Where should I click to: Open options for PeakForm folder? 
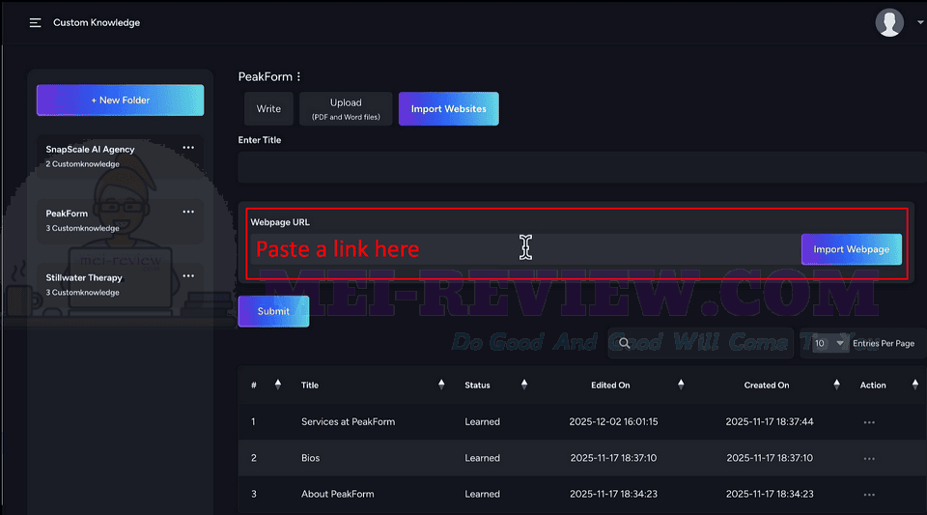pyautogui.click(x=188, y=212)
